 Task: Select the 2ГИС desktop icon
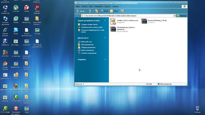16,76
